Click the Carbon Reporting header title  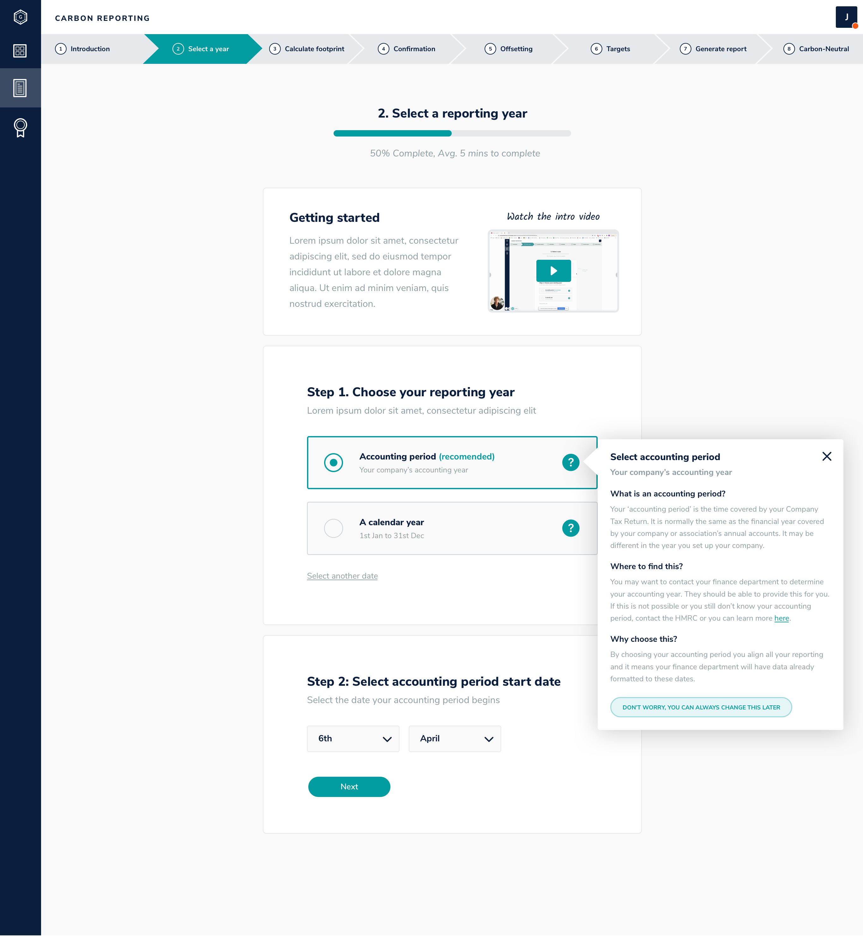(x=102, y=18)
